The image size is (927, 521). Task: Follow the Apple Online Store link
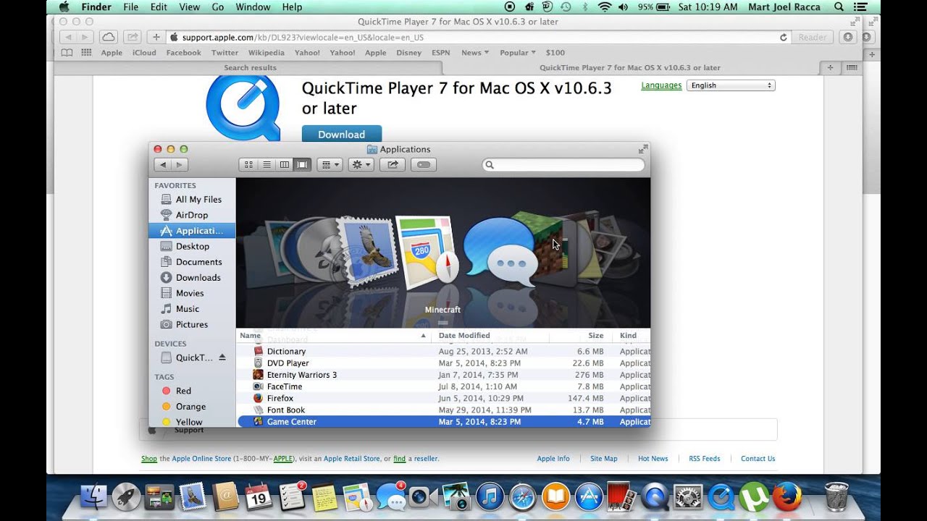click(201, 459)
